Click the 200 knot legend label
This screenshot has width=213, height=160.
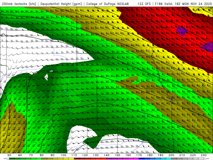tap(171, 155)
